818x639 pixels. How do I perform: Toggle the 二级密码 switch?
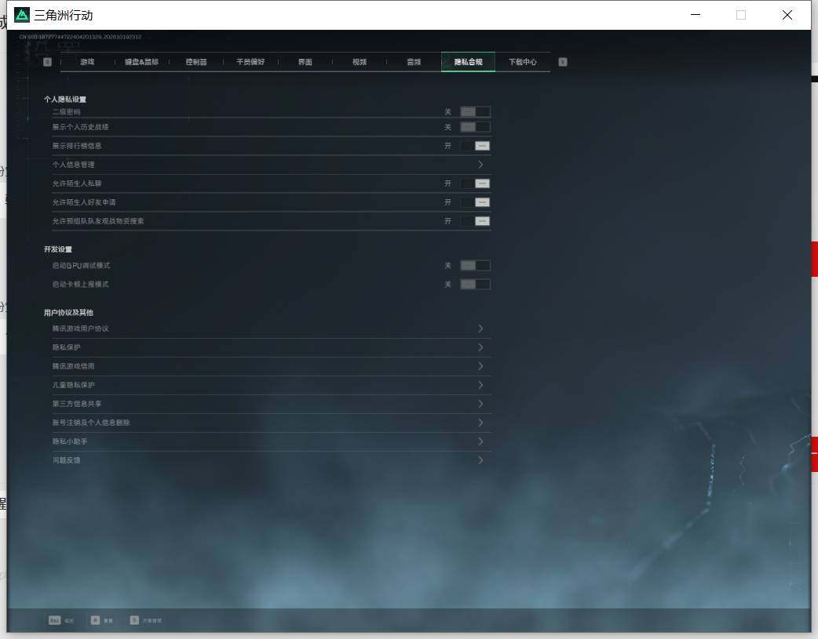[475, 111]
